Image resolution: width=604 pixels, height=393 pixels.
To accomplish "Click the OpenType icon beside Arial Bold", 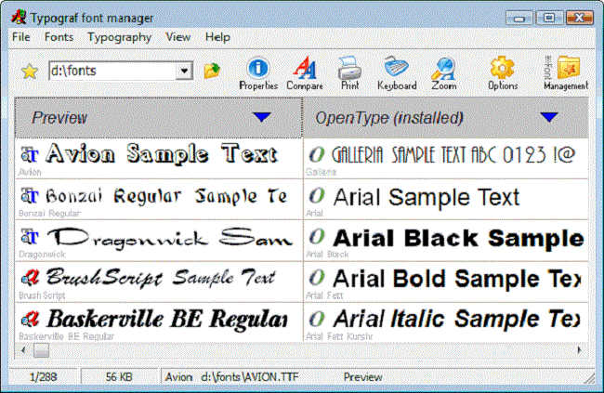I will pyautogui.click(x=317, y=278).
